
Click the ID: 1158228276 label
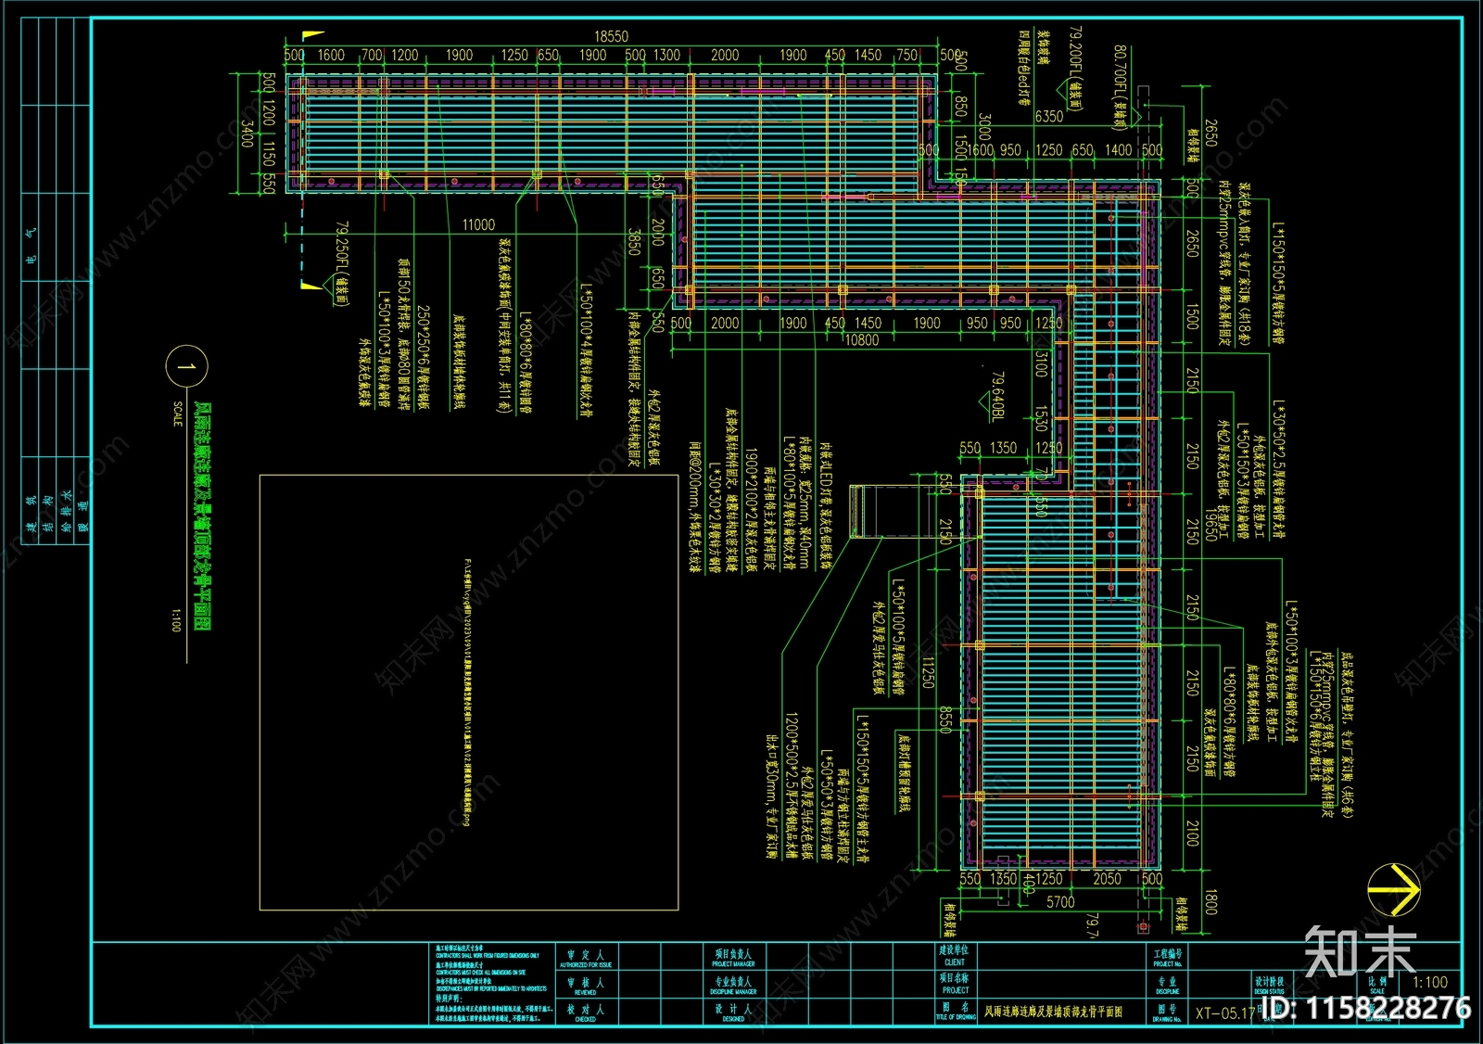(1366, 1008)
